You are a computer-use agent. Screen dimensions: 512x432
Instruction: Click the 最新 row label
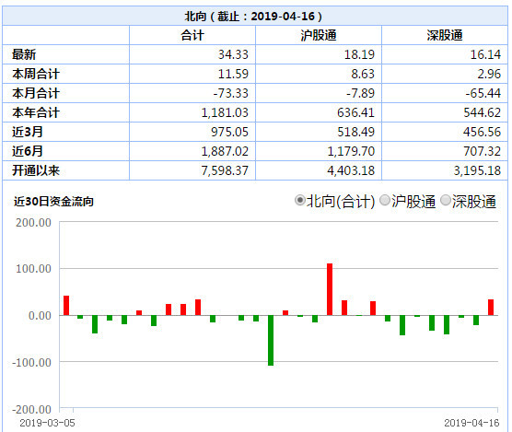click(x=24, y=54)
